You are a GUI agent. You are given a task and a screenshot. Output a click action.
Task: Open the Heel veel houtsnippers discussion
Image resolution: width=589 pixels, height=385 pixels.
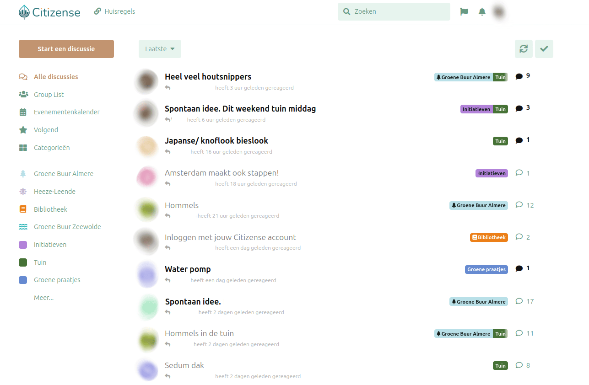[x=208, y=77]
